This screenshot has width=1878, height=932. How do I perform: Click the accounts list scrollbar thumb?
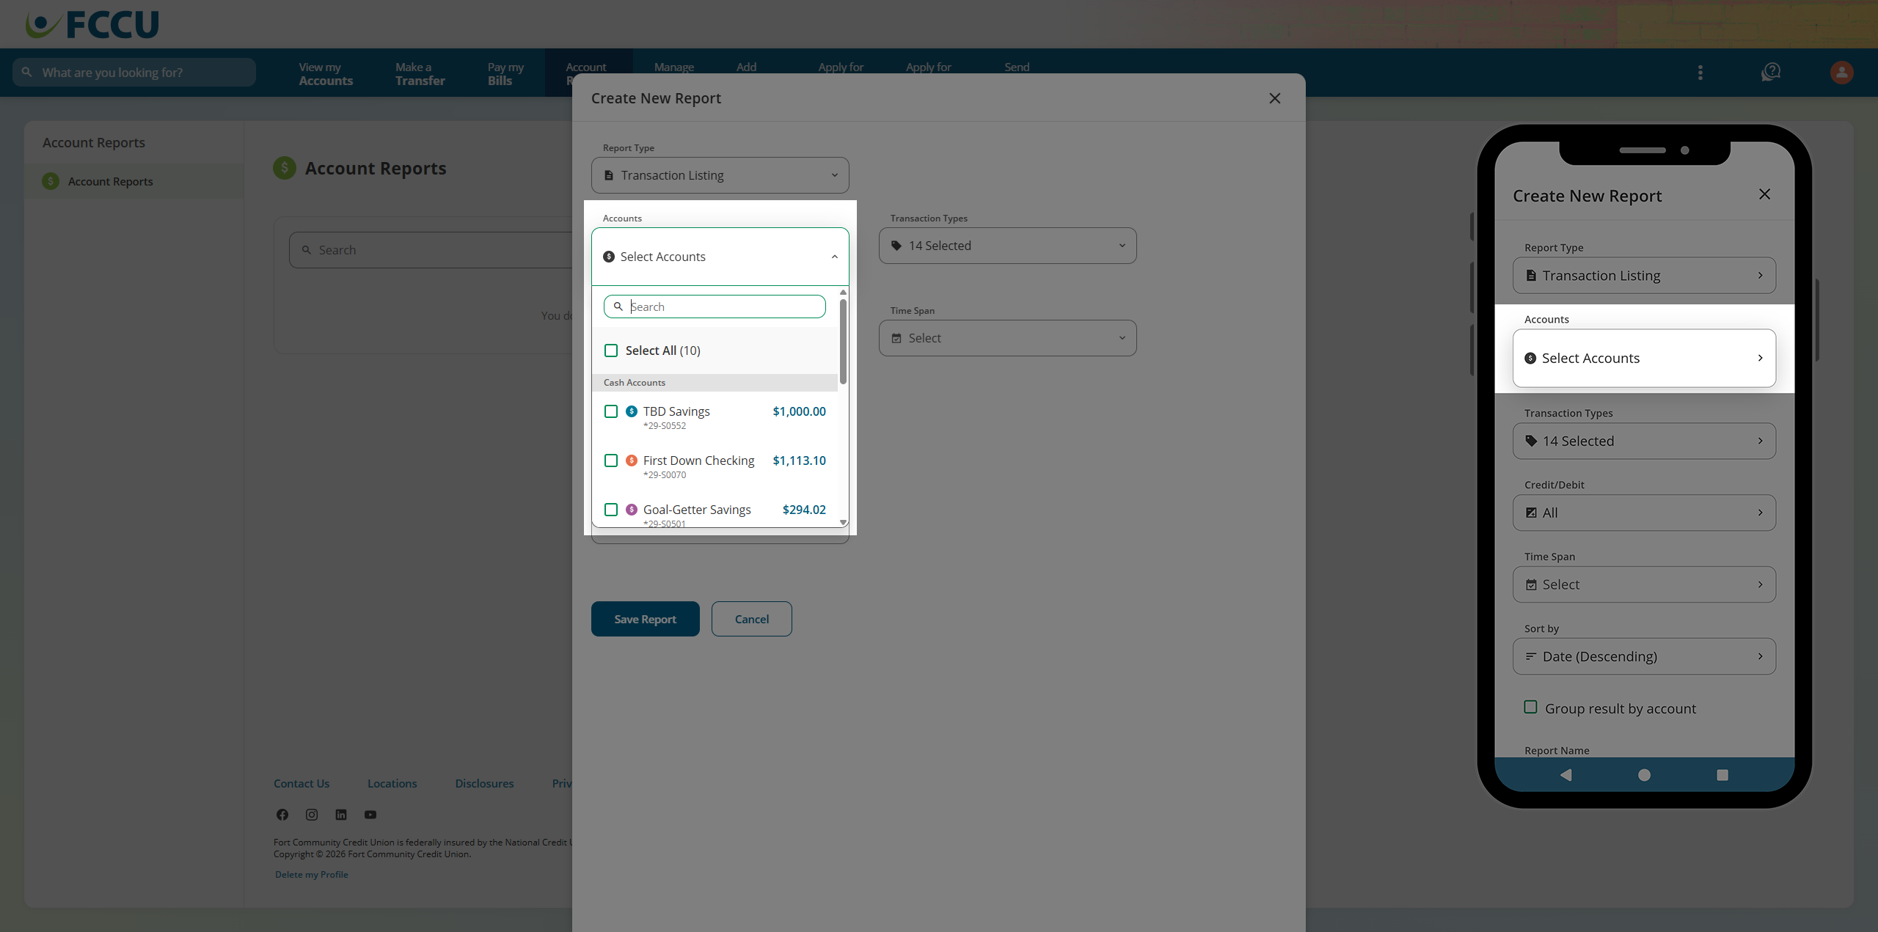click(843, 341)
